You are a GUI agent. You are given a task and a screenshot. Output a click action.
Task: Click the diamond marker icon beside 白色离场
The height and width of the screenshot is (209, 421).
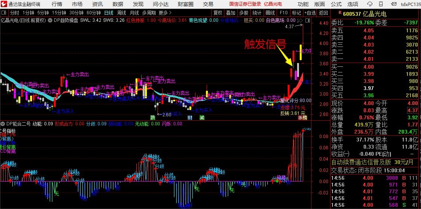pyautogui.click(x=300, y=20)
